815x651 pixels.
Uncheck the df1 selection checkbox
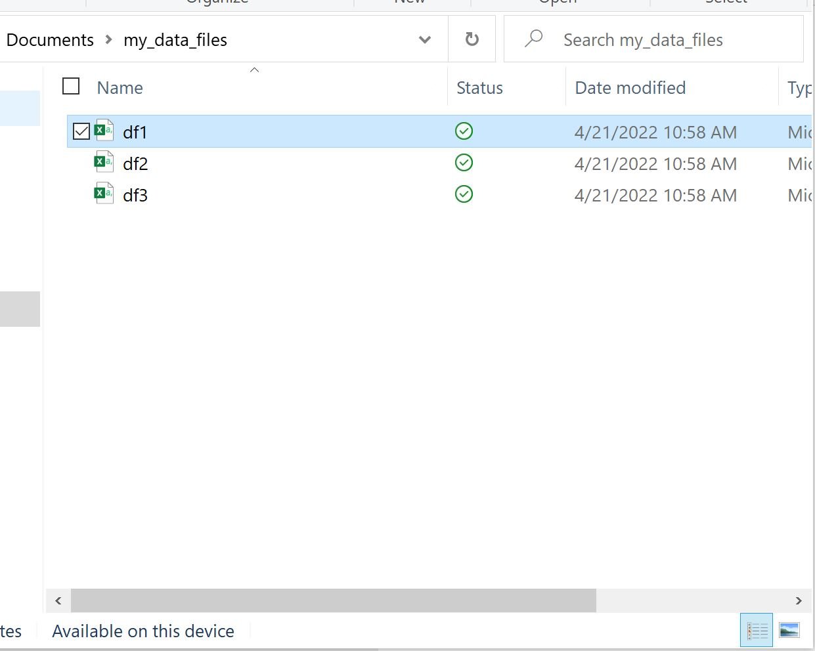81,131
